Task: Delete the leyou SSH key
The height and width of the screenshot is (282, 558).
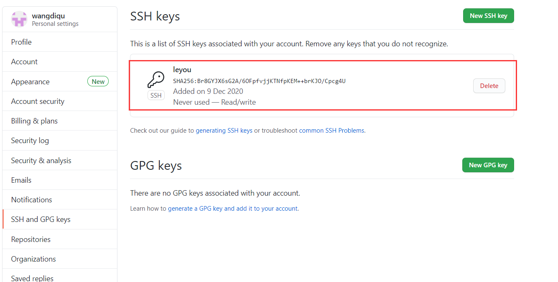Action: pyautogui.click(x=489, y=86)
